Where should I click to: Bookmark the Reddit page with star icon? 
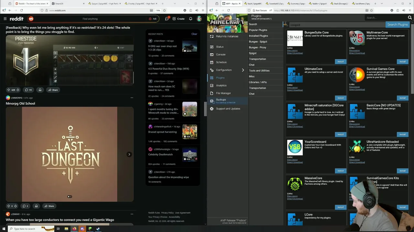click(164, 10)
